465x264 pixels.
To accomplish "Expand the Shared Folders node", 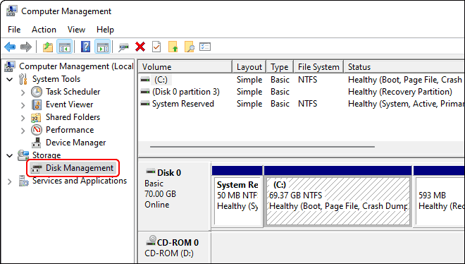I will tap(23, 118).
